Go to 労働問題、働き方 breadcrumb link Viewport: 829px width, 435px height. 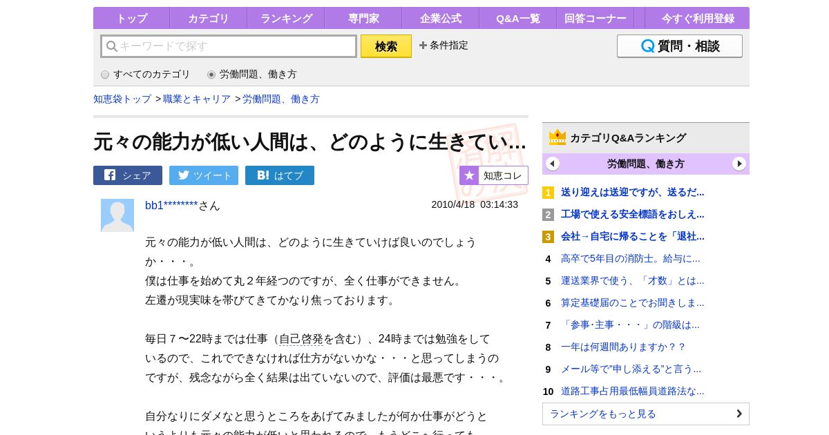click(x=281, y=99)
